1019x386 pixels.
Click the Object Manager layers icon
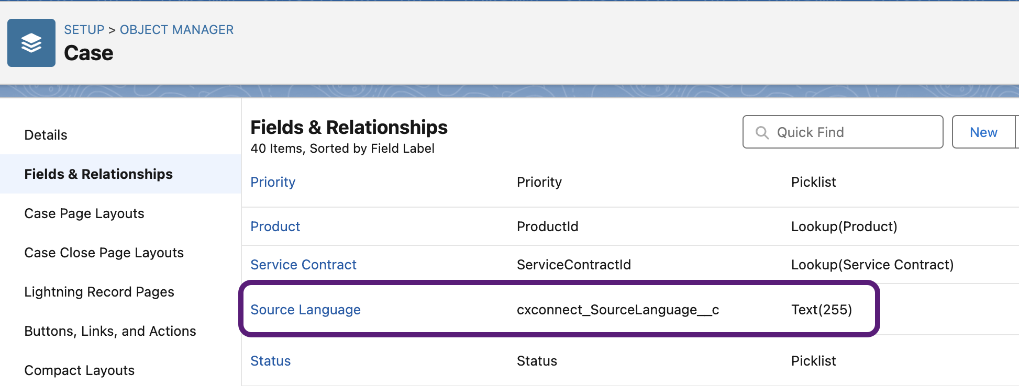pyautogui.click(x=31, y=43)
